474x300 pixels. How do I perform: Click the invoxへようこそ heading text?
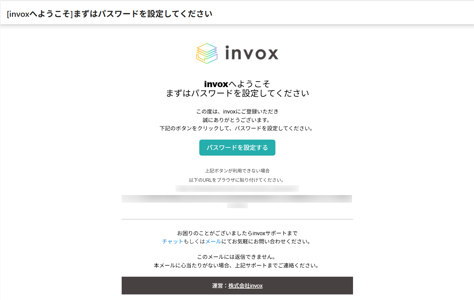[237, 84]
